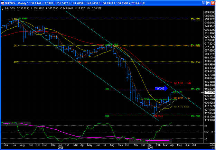Image resolution: width=216 pixels, height=150 pixels.
Task: Close the GBP/JPY Weekly chart window
Action: coord(213,3)
